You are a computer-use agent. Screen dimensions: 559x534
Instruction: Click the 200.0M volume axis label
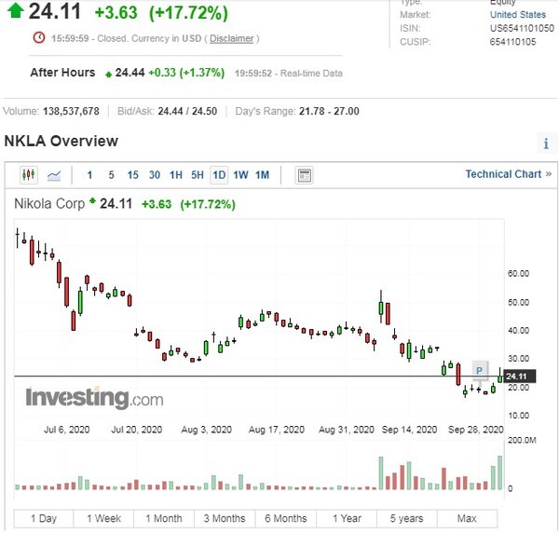click(522, 440)
